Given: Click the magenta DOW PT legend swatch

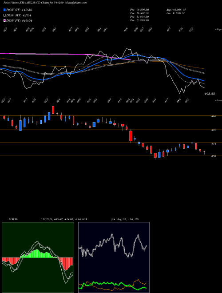Looking at the screenshot, I should (x=5, y=20).
